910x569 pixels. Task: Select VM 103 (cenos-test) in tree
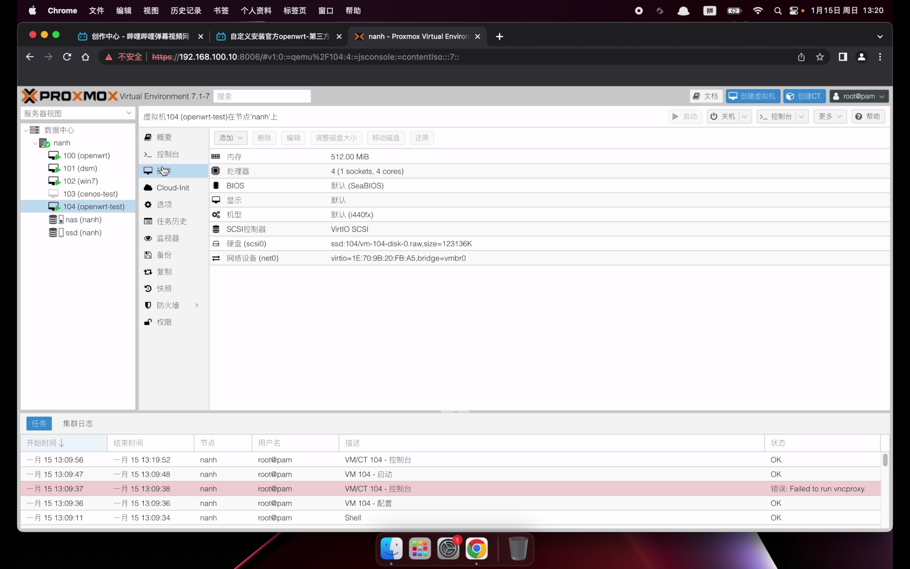(90, 194)
